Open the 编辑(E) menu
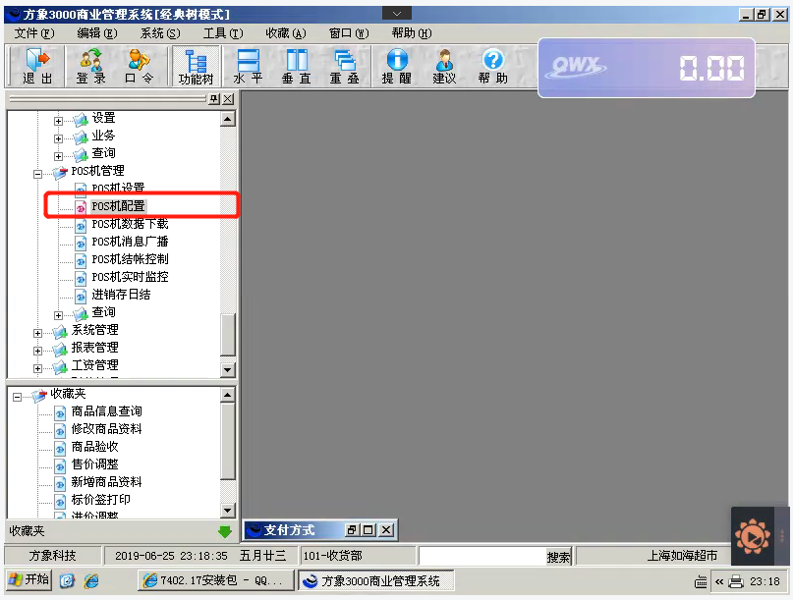The image size is (793, 600). [x=97, y=33]
